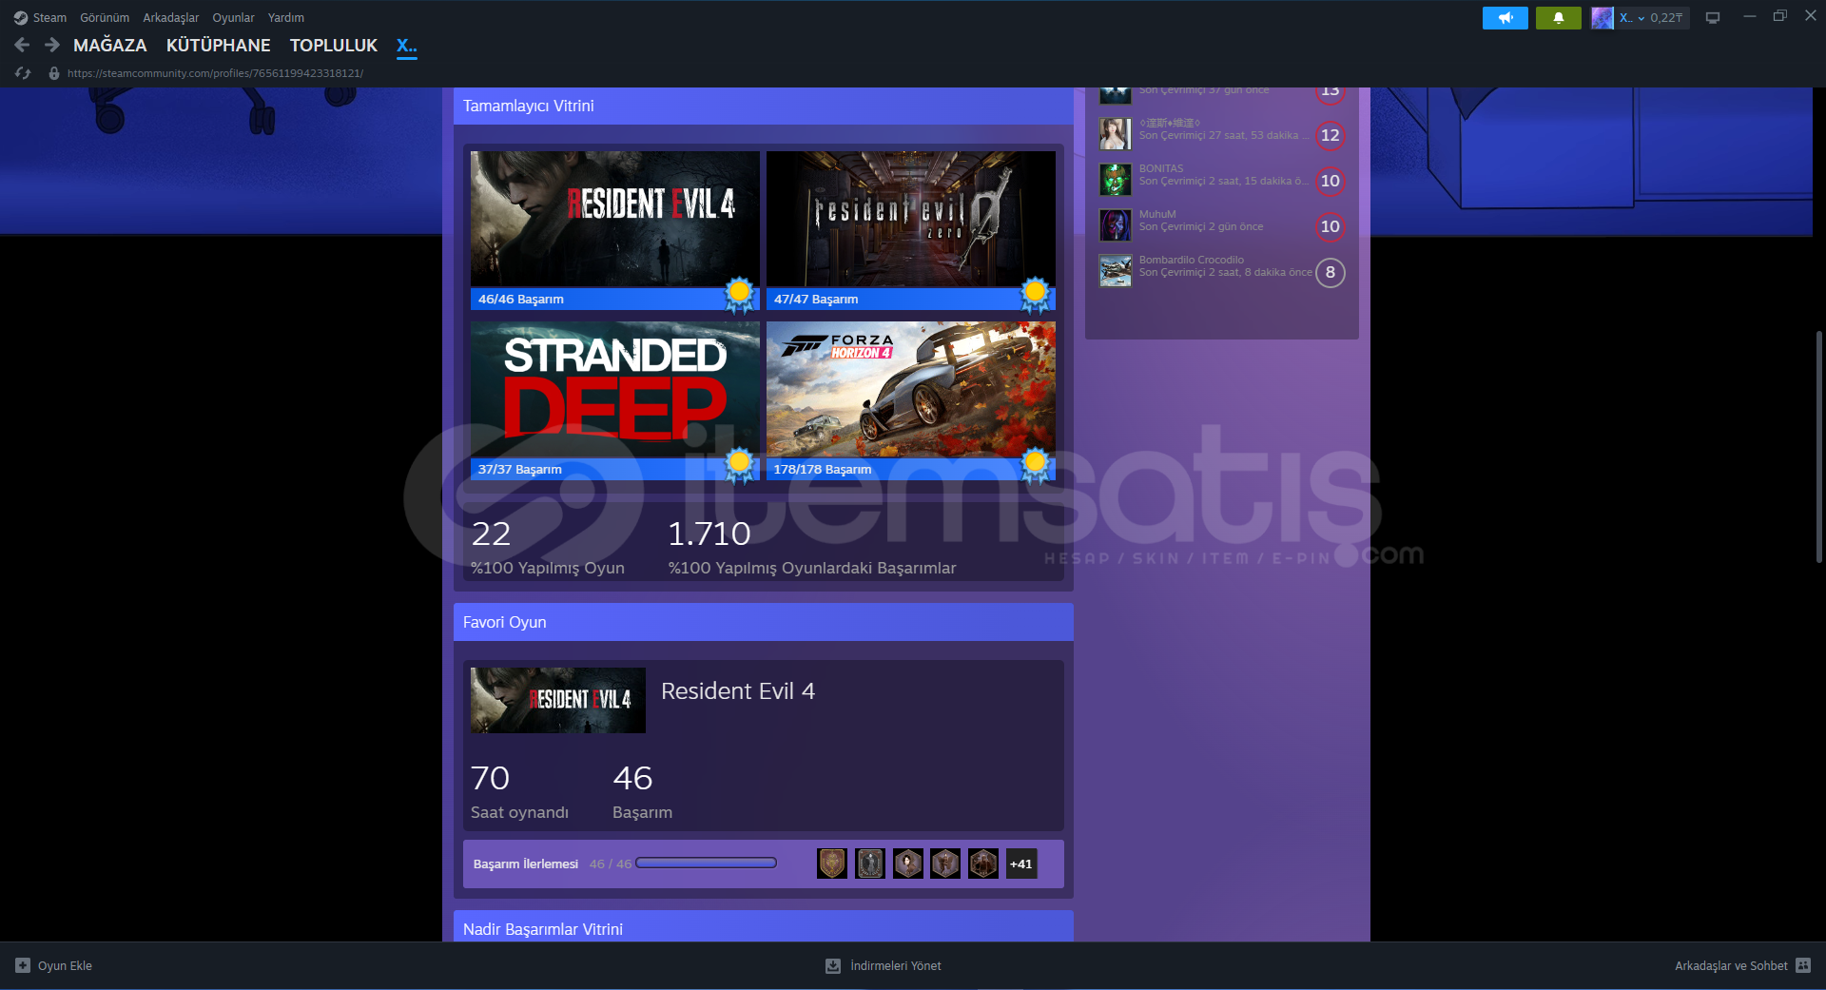Switch to Big Picture mode icon
The image size is (1826, 990).
[1713, 18]
